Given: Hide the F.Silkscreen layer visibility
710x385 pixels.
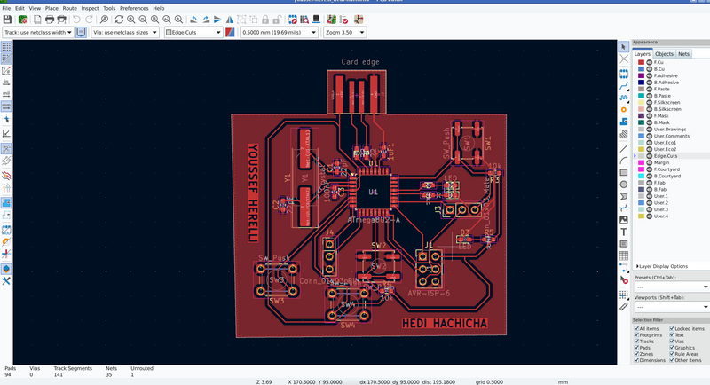Looking at the screenshot, I should click(650, 103).
